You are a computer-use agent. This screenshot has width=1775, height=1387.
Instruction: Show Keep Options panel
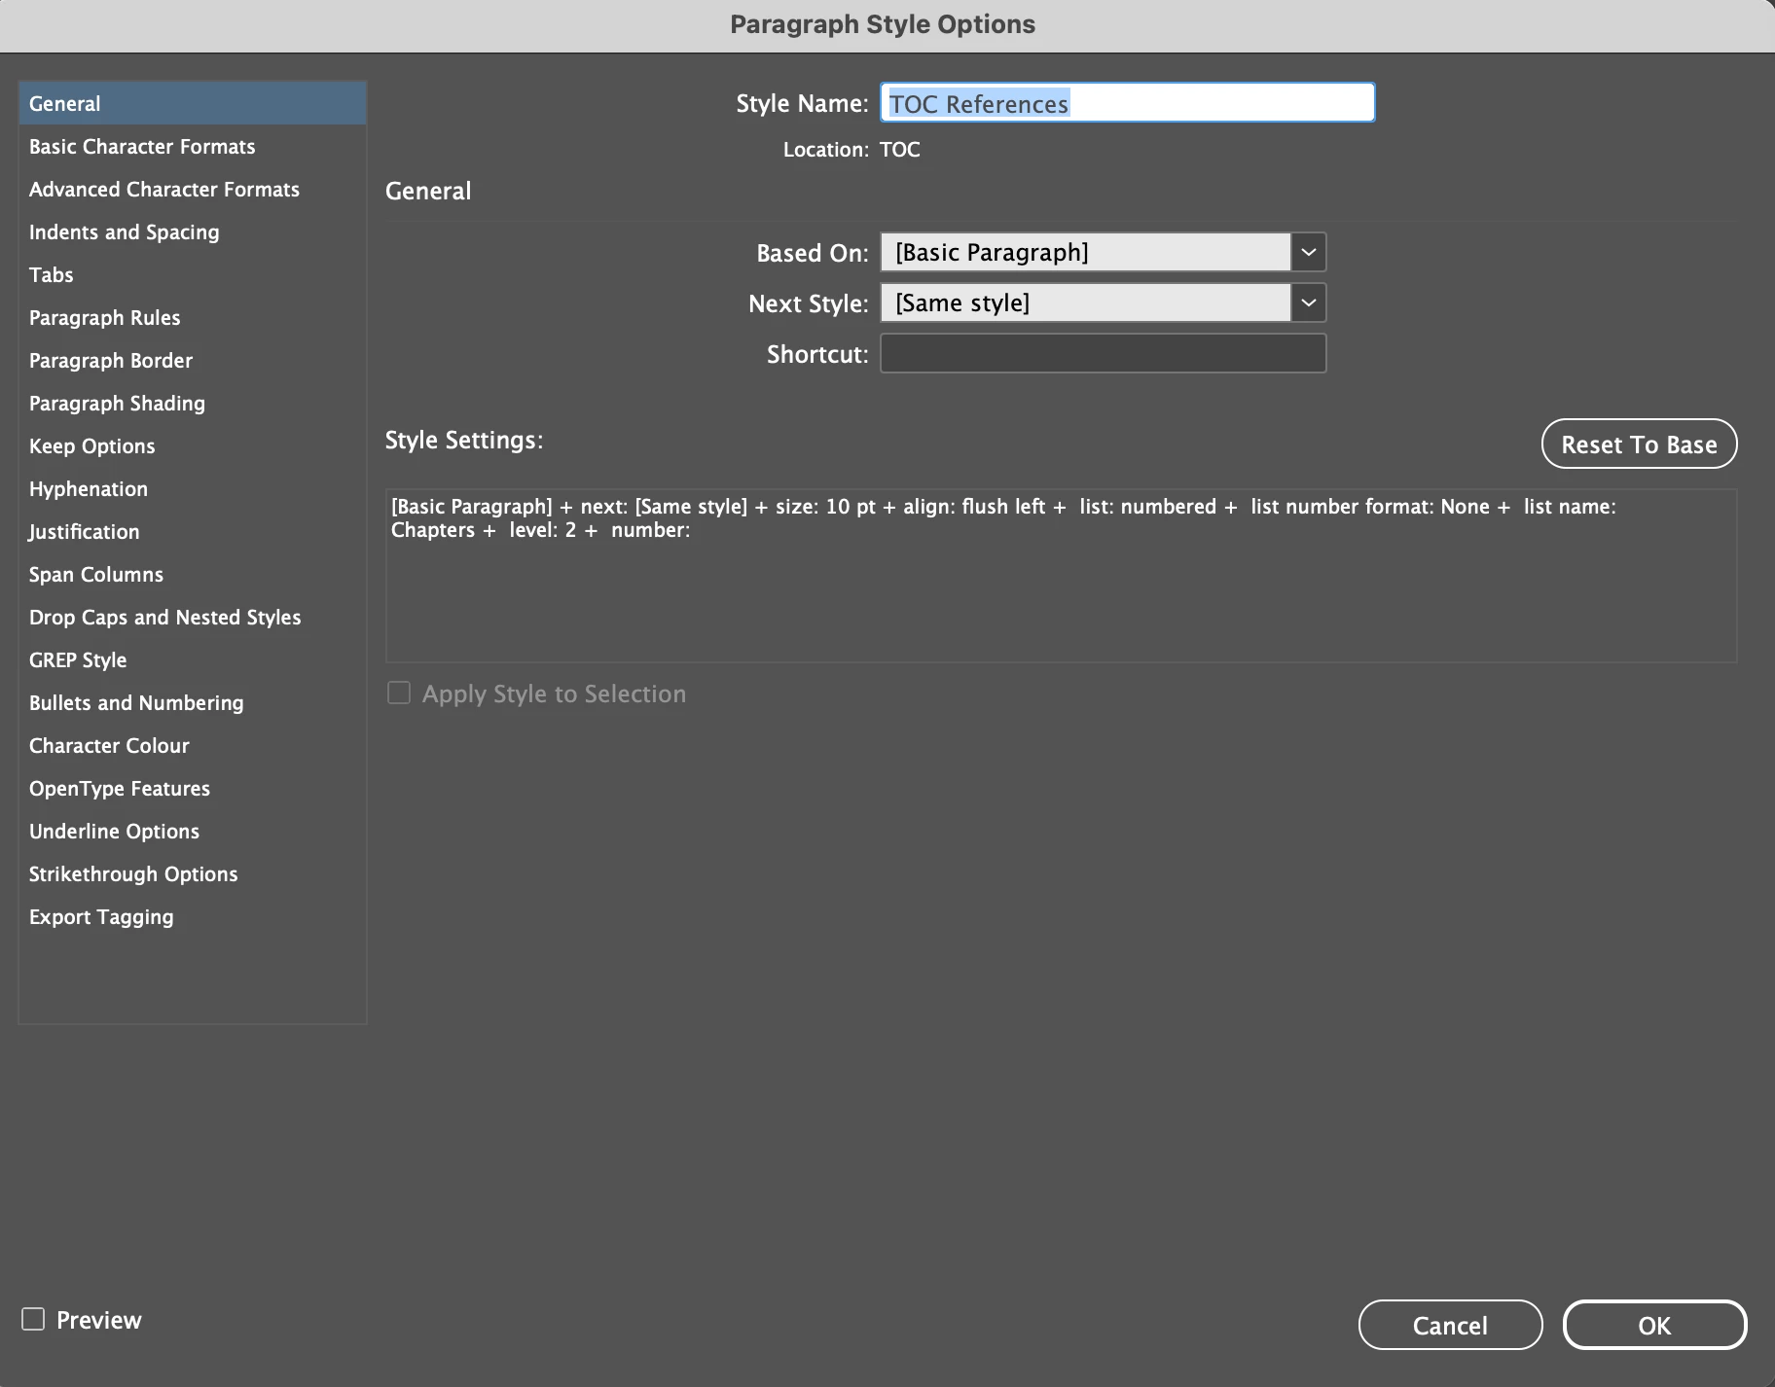pyautogui.click(x=192, y=445)
